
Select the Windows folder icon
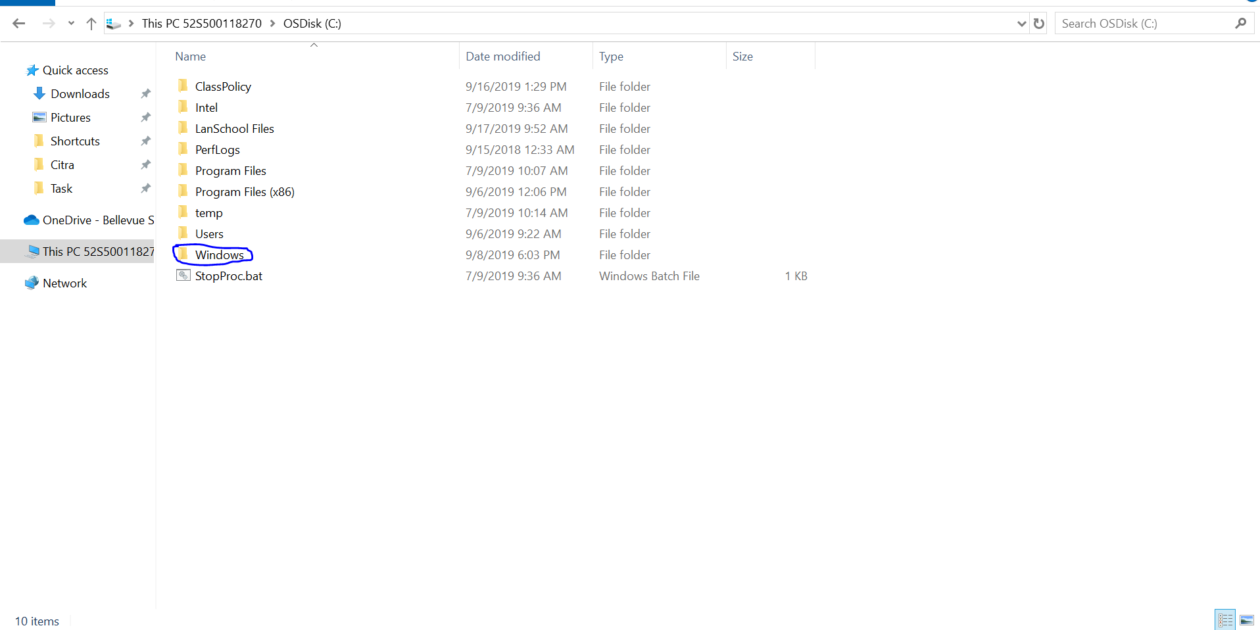pos(183,254)
